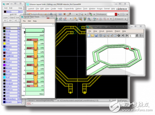Open the Analysis menu in Sonnet Project Editor
155x115 pixels.
[109, 31]
